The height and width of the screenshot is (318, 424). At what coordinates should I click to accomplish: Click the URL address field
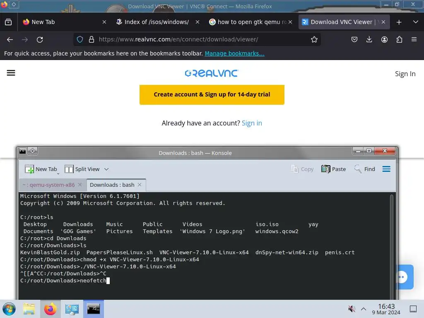(198, 39)
